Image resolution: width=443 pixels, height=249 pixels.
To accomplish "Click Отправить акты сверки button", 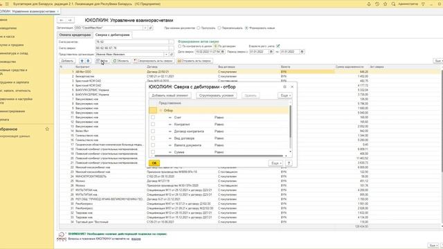I will click(195, 61).
